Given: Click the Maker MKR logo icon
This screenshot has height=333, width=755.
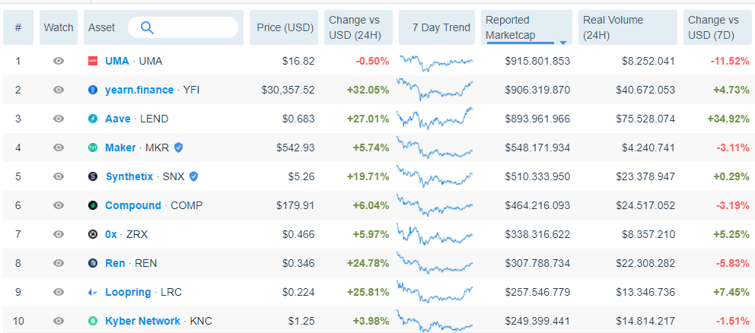Looking at the screenshot, I should [93, 147].
